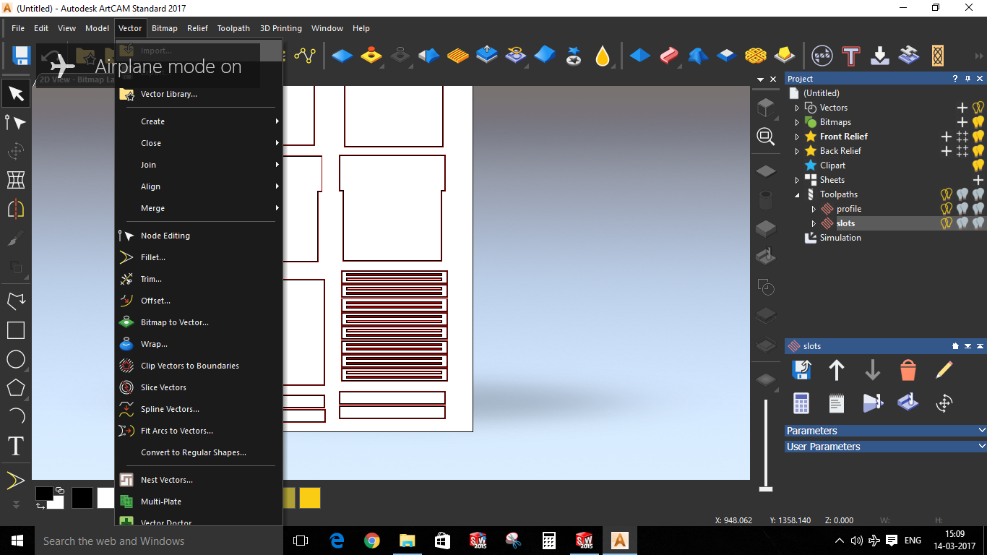Toggle the light bulb in Back Relief row
The image size is (987, 555).
tap(978, 151)
